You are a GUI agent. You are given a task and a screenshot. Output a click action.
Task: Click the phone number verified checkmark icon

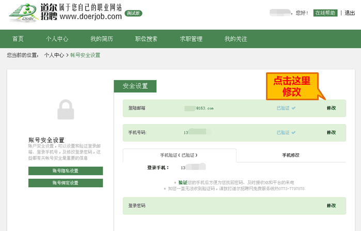tap(293, 132)
